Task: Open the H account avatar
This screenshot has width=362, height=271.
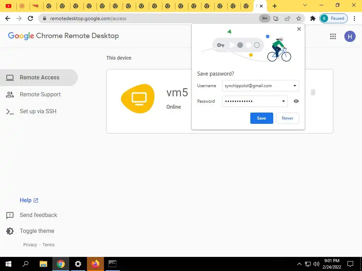Action: pos(350,36)
